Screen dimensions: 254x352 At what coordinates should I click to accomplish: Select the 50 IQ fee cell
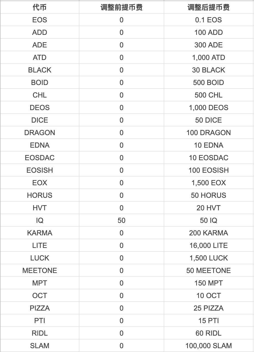(209, 220)
